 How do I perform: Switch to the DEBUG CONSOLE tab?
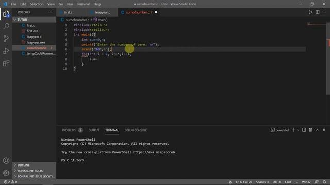(x=136, y=130)
